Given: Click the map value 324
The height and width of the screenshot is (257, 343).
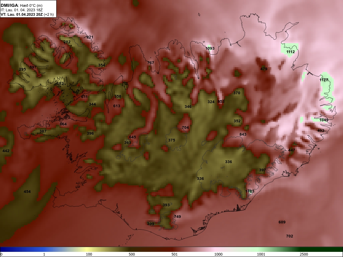Looking at the screenshot, I should point(211,102).
